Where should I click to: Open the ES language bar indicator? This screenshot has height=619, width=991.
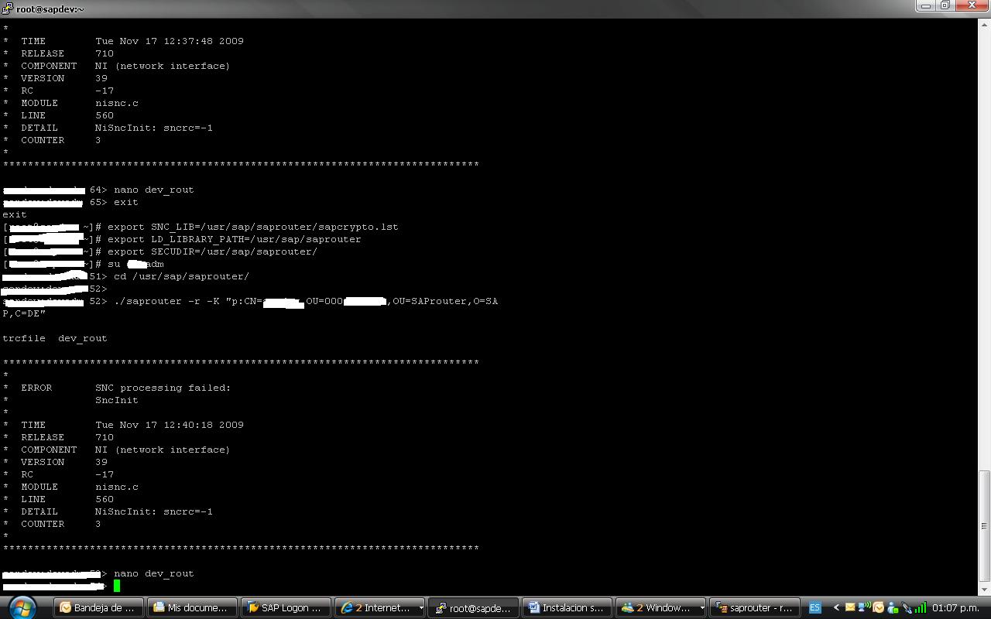click(x=814, y=607)
